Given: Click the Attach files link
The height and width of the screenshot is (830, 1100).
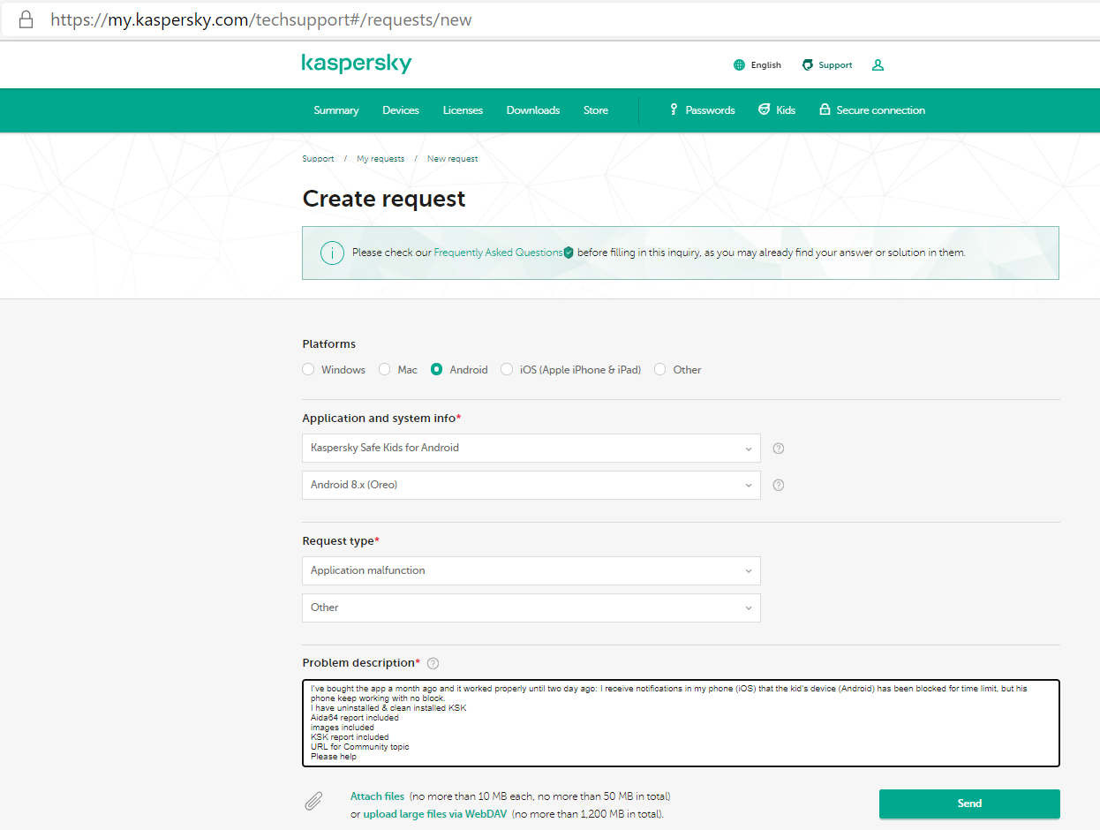Looking at the screenshot, I should 377,796.
